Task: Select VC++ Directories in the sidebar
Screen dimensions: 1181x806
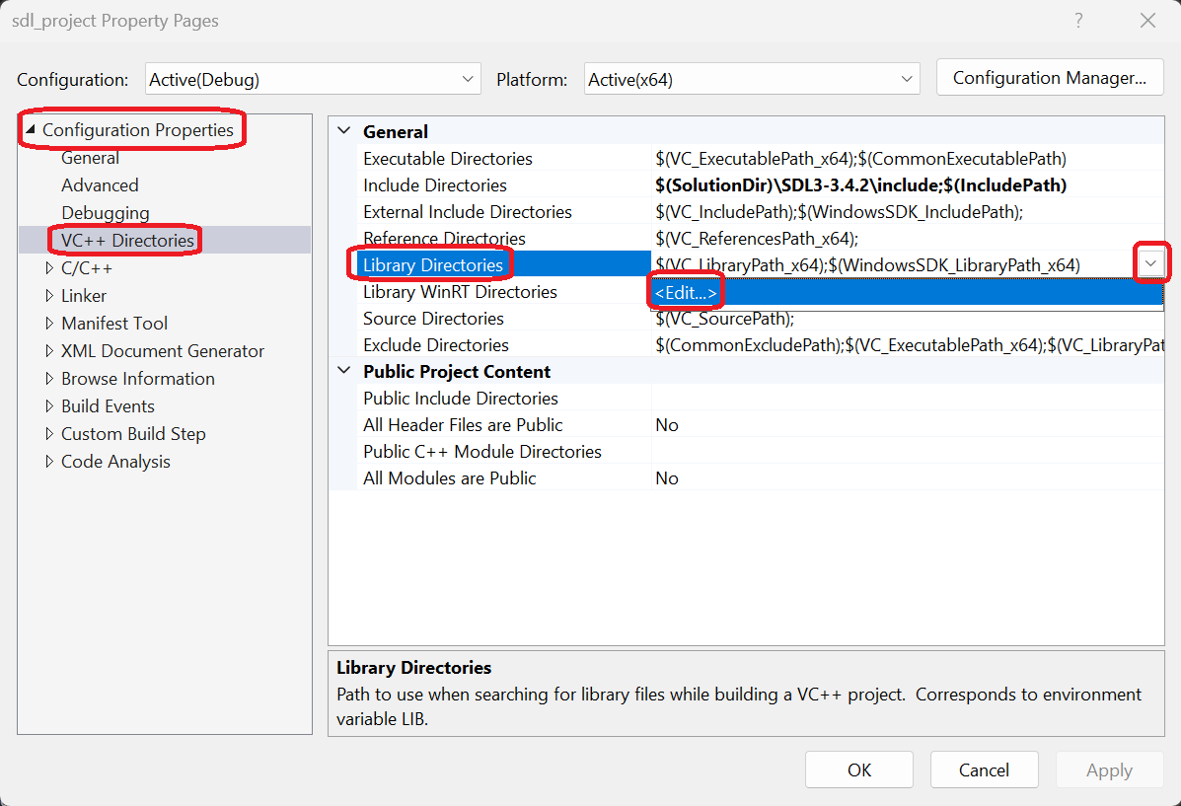Action: pyautogui.click(x=124, y=240)
